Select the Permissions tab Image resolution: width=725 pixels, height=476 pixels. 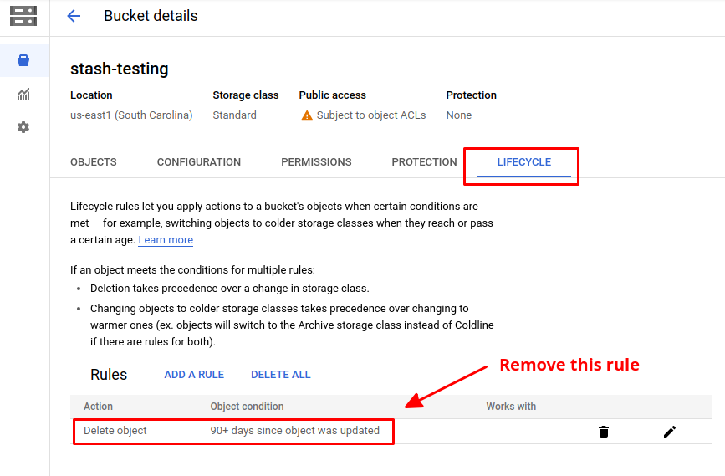[x=316, y=162]
